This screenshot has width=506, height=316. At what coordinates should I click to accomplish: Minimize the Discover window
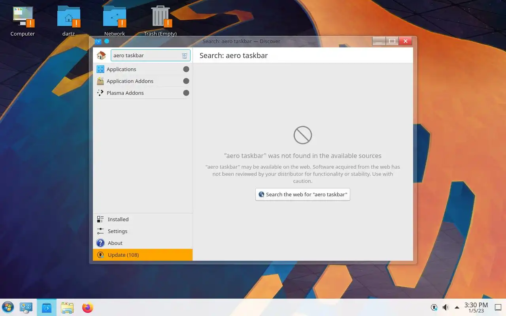coord(379,41)
